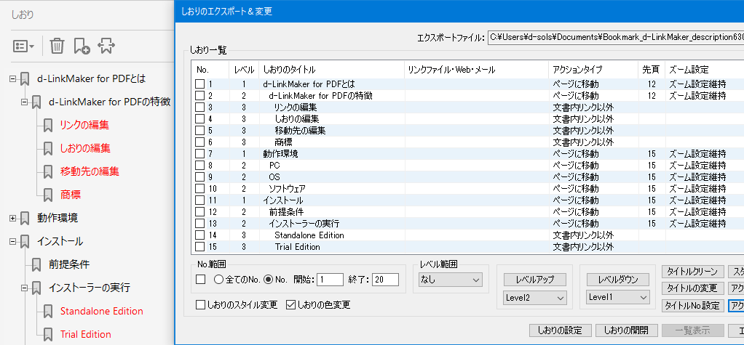Click bookmark icon beside 動作環境
The width and height of the screenshot is (744, 345).
point(25,218)
